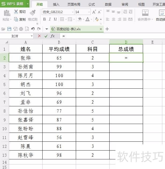Click the Redo arrow
This screenshot has height=169, width=165.
point(39,29)
